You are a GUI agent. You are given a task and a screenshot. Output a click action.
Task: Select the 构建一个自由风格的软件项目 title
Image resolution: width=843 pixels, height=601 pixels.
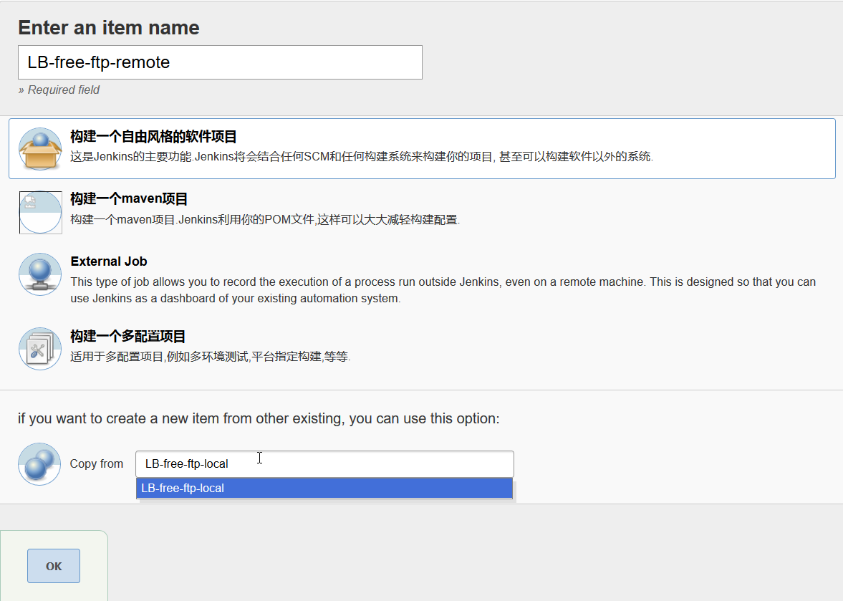tap(153, 137)
